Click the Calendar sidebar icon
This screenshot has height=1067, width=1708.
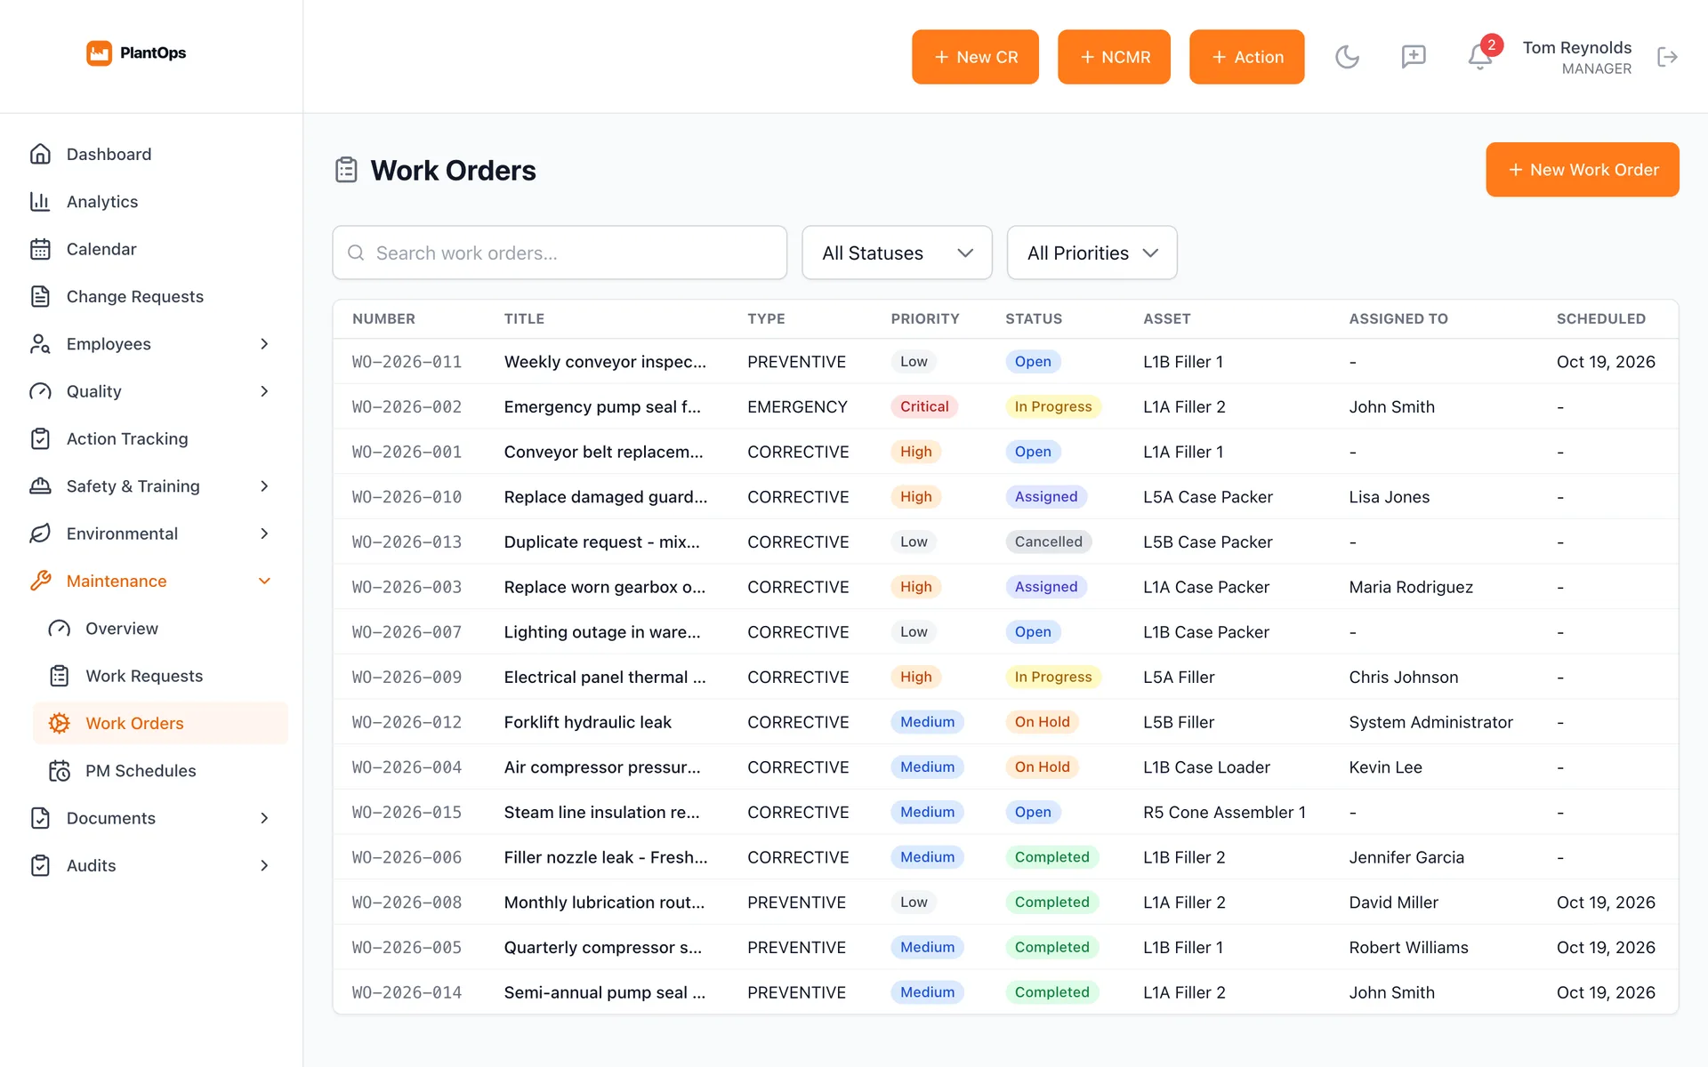point(40,249)
